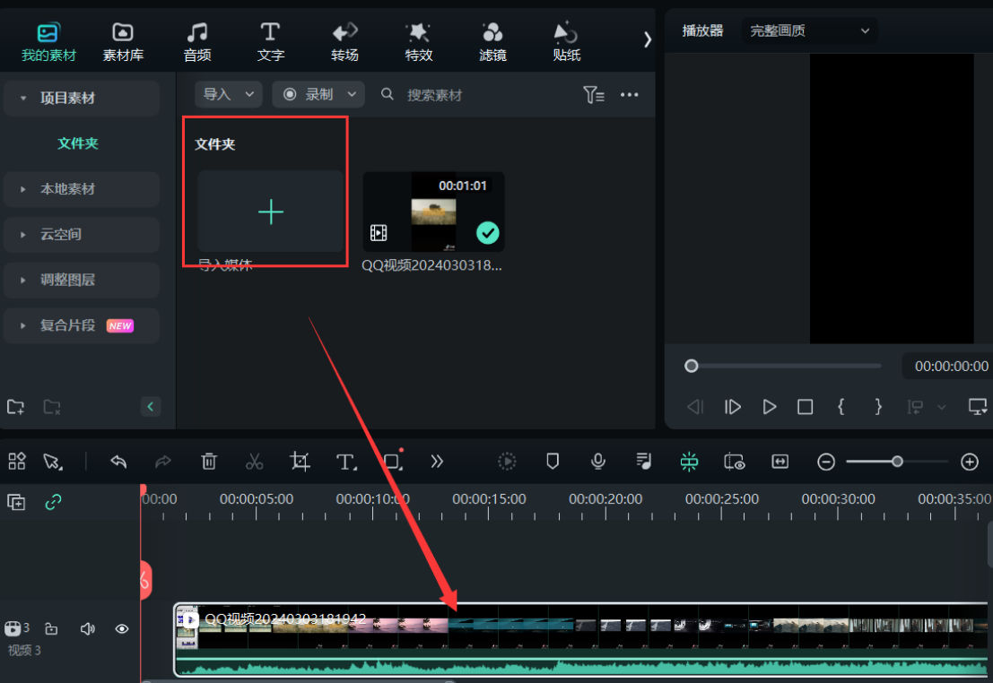Screen dimensions: 993x683
Task: Open the voiceover microphone recorder
Action: pyautogui.click(x=598, y=462)
